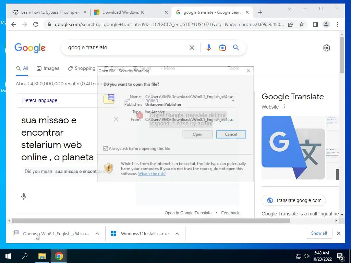Expand Windows11Installa exe download options arrow

(x=177, y=234)
